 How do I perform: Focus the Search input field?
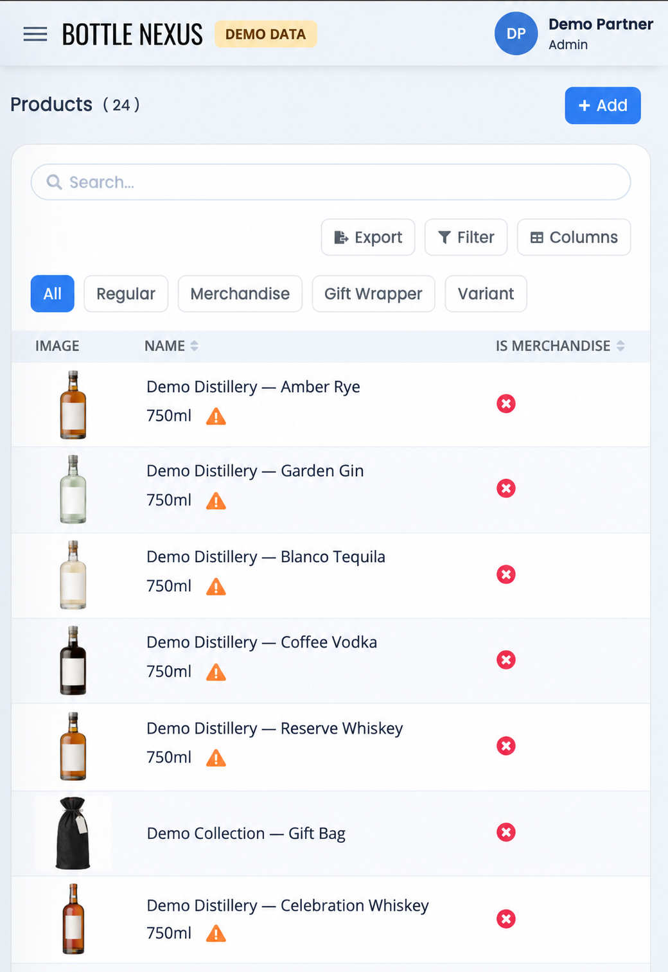(x=331, y=182)
